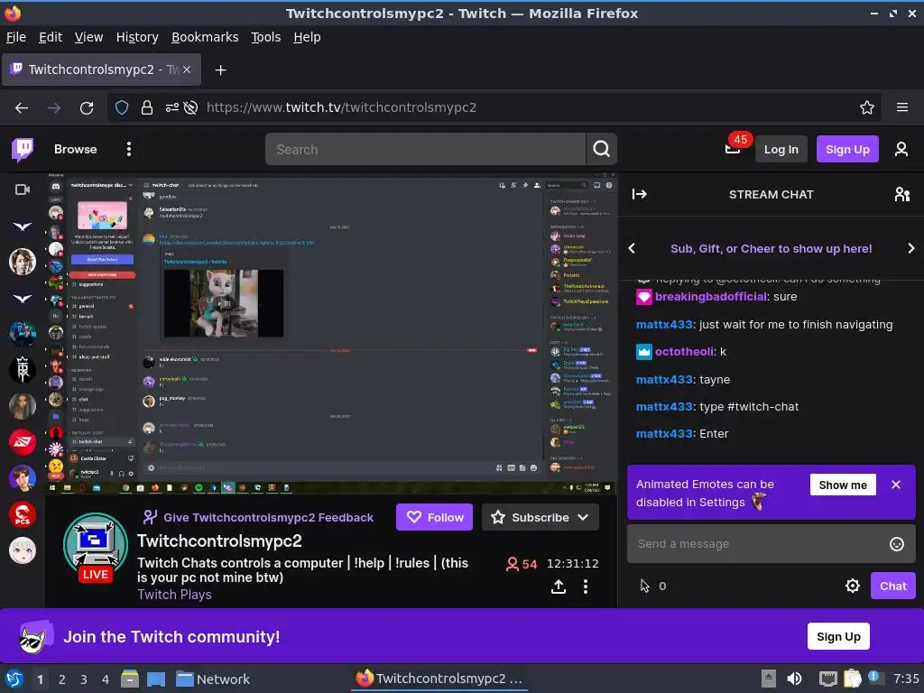This screenshot has width=924, height=693.
Task: Dismiss the Animated Emotes notice
Action: click(896, 485)
